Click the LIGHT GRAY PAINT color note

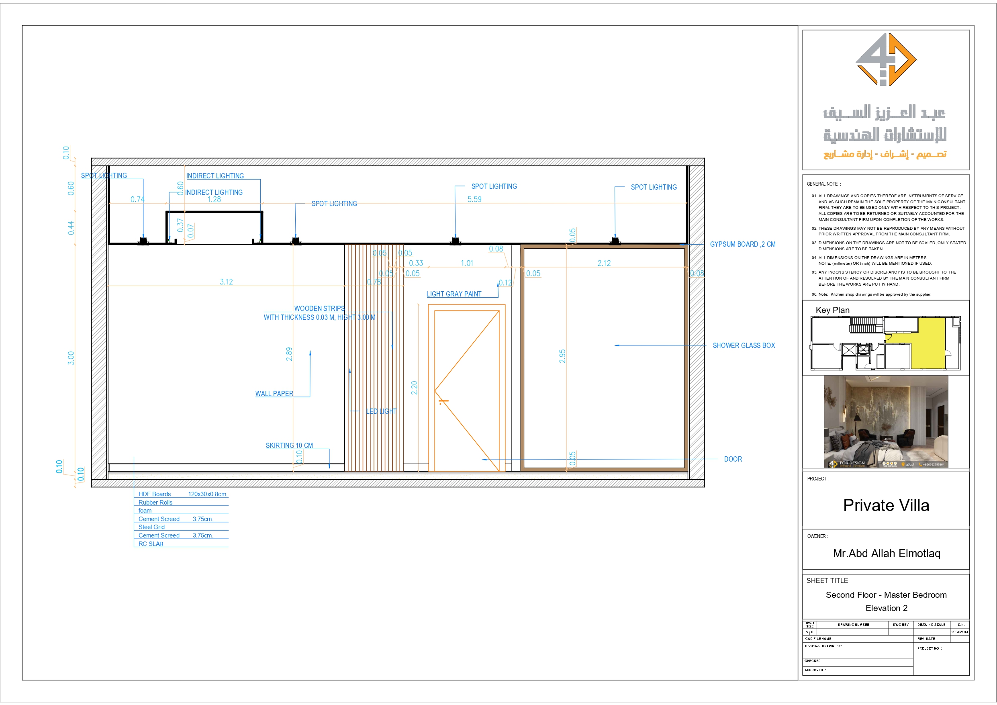coord(454,294)
